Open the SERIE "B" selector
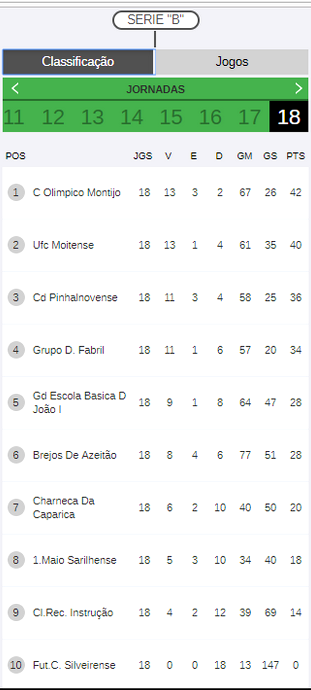Viewport: 311px width, 690px height. (155, 20)
